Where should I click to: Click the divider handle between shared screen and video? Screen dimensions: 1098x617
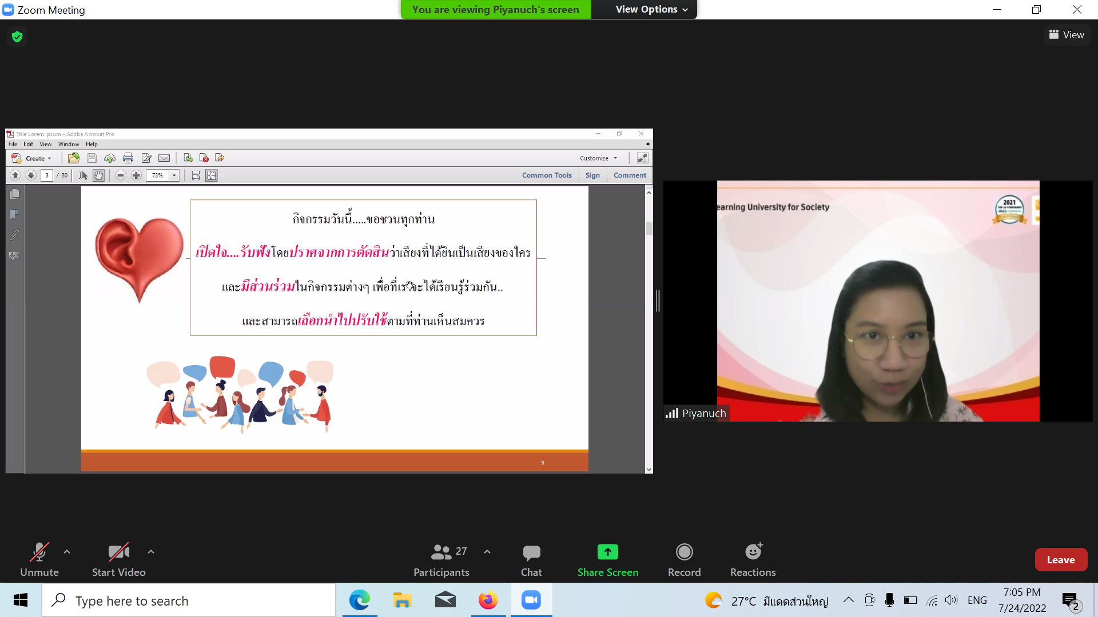658,301
